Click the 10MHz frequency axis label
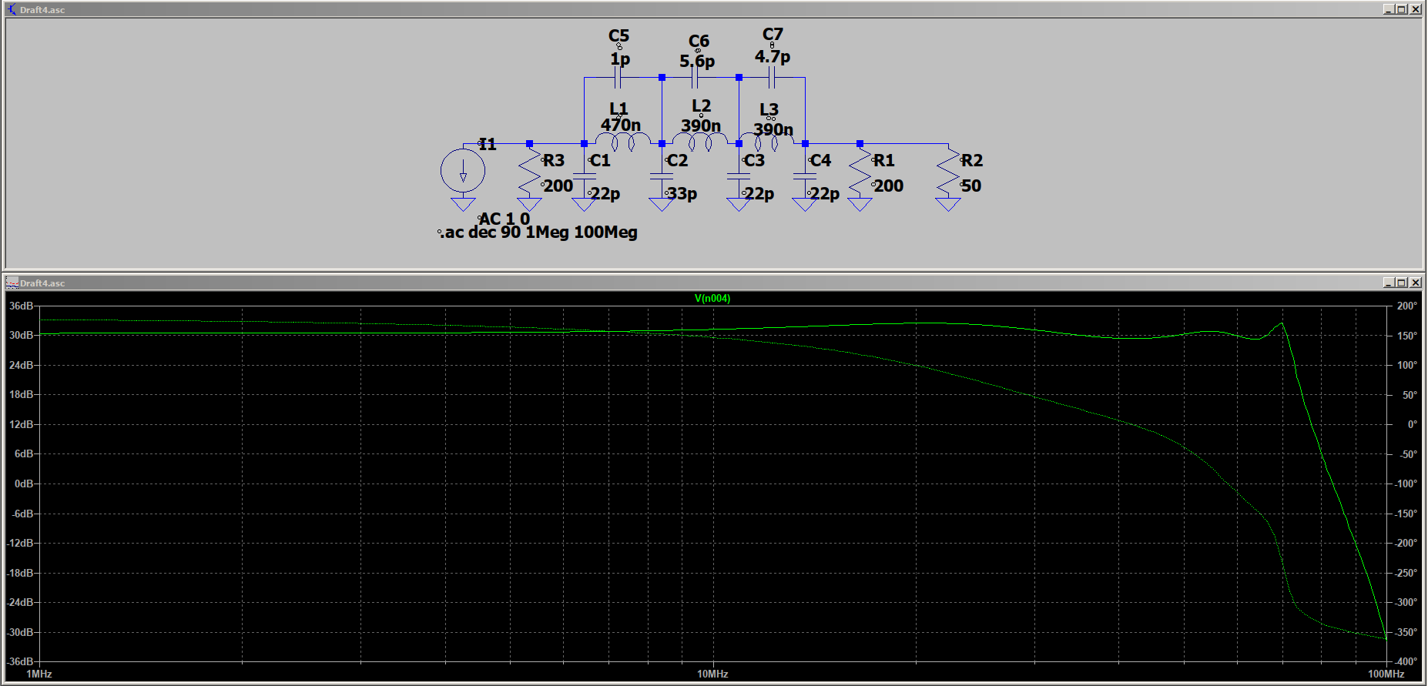1428x686 pixels. (x=712, y=674)
